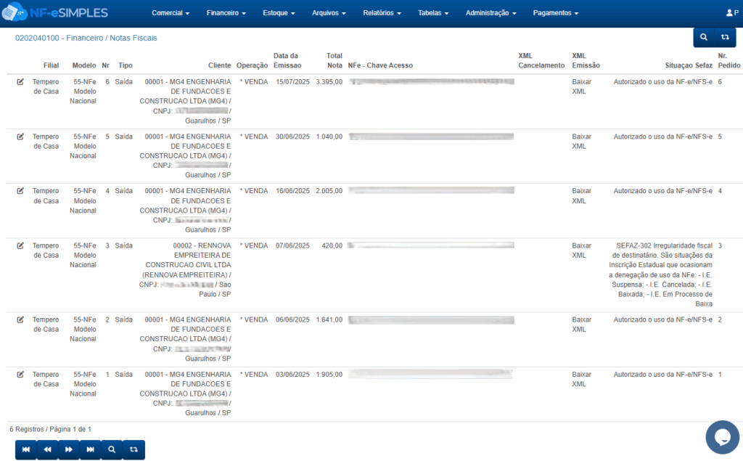
Task: Go to last page with pagination icon
Action: point(90,449)
